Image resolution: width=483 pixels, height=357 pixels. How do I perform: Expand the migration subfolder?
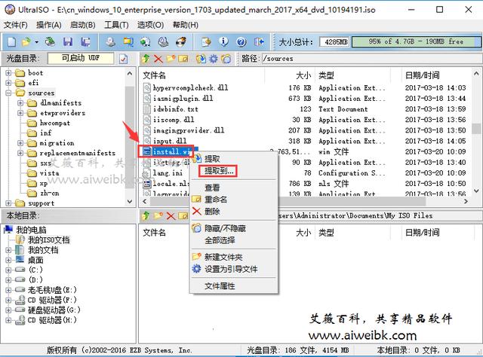tap(20, 143)
